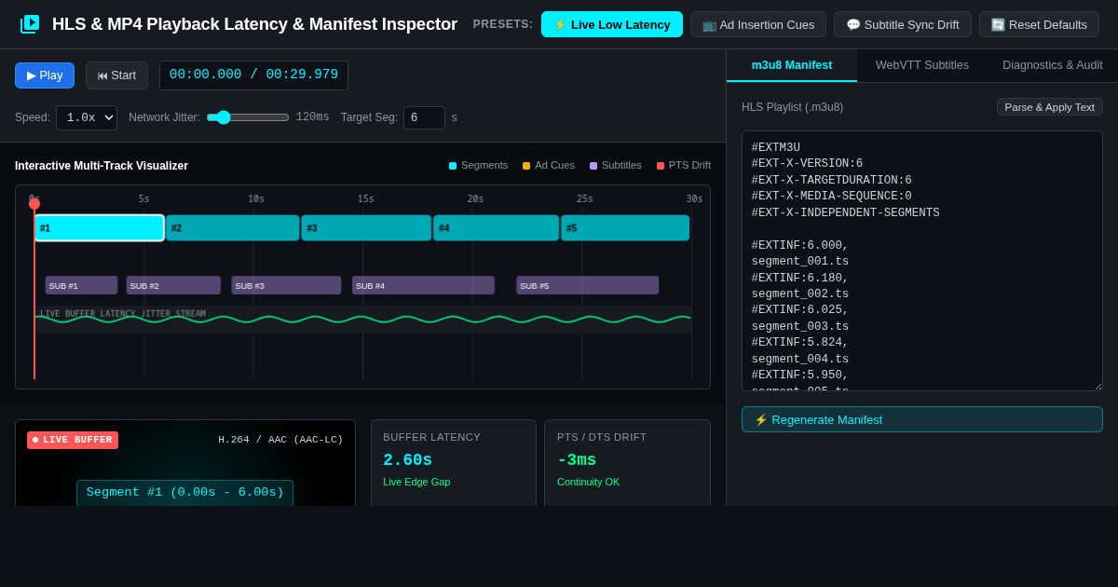Click the Interactive Multi-Track Visualizer heading

click(x=102, y=166)
